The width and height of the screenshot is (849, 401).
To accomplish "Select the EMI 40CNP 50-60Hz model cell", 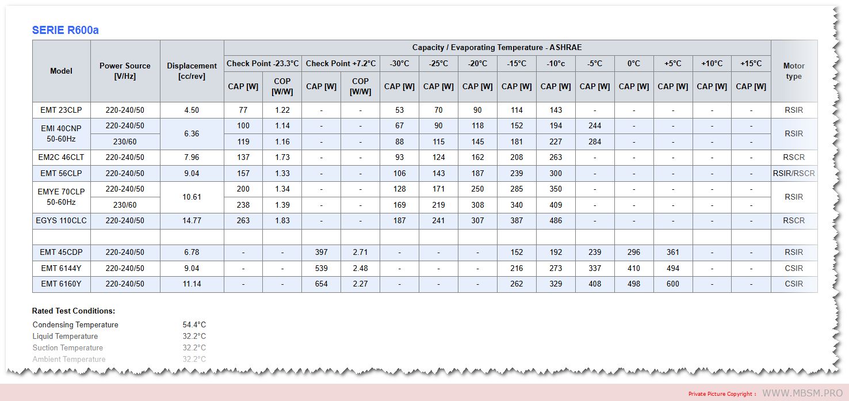I will tap(61, 133).
